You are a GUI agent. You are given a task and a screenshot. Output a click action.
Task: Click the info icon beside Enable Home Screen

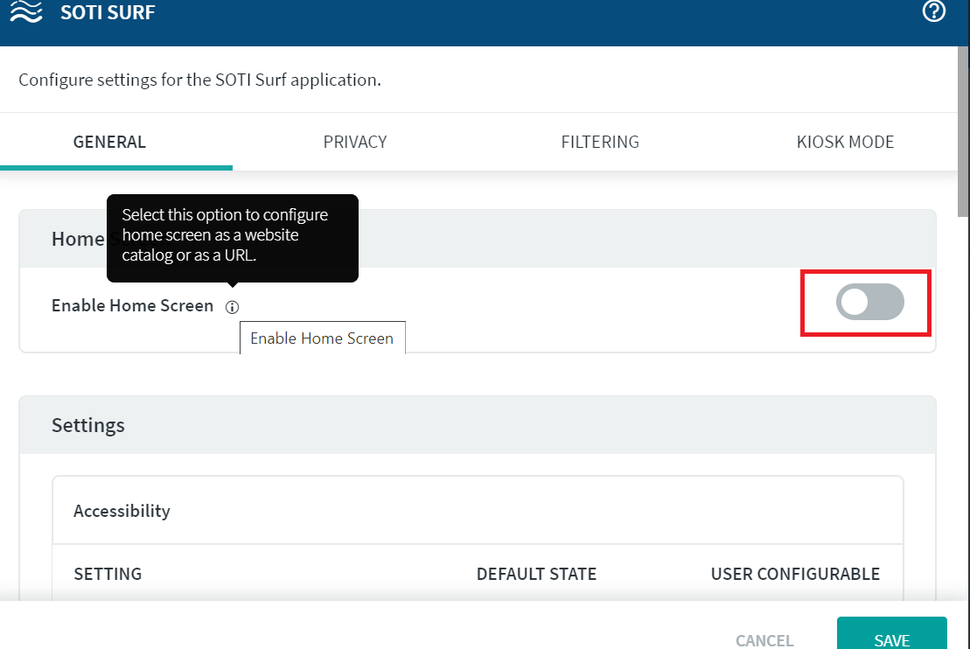232,307
